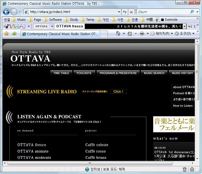Open the scrolling program info dropdown
This screenshot has height=174, width=202.
(x=185, y=26)
